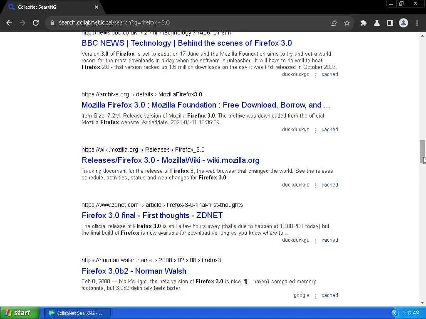Image resolution: width=426 pixels, height=319 pixels.
Task: Open the options dots for Norman Walsh result
Action: (316, 296)
